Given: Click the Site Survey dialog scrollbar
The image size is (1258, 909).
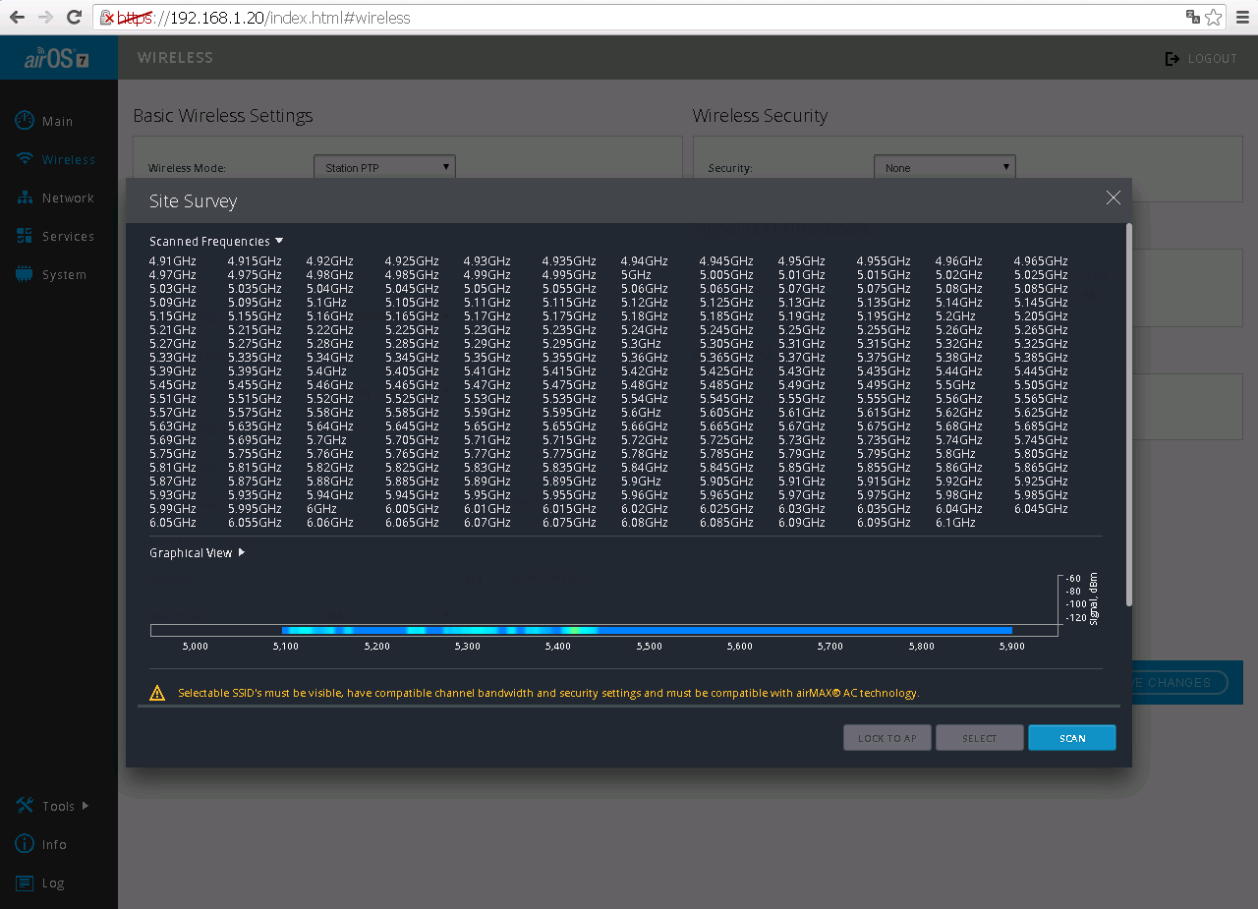Looking at the screenshot, I should (1128, 414).
